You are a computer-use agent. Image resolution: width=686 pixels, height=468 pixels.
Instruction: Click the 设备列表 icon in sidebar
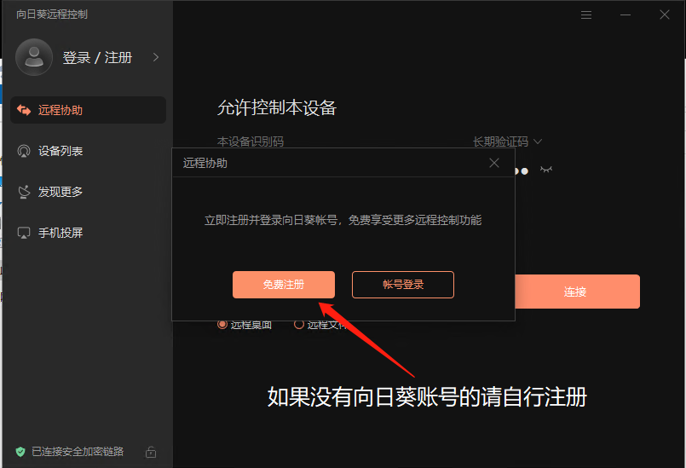(x=24, y=151)
